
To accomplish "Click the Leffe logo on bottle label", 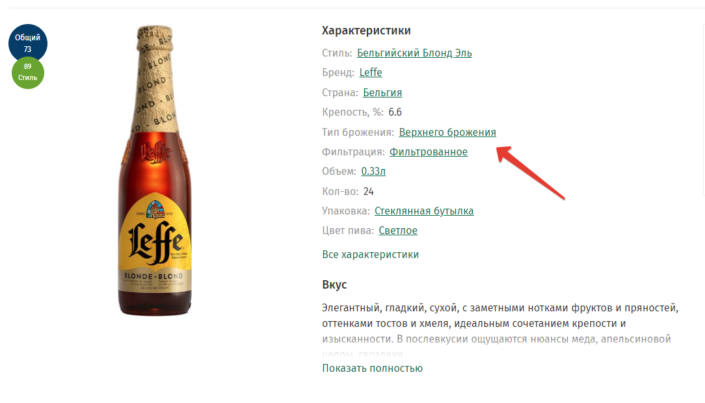I will (155, 242).
